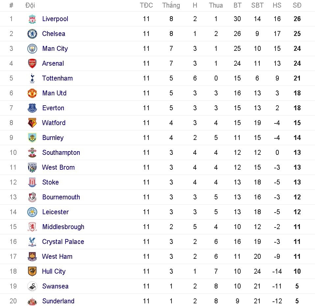The image size is (315, 306).
Task: Open the Southampton team link
Action: [61, 153]
